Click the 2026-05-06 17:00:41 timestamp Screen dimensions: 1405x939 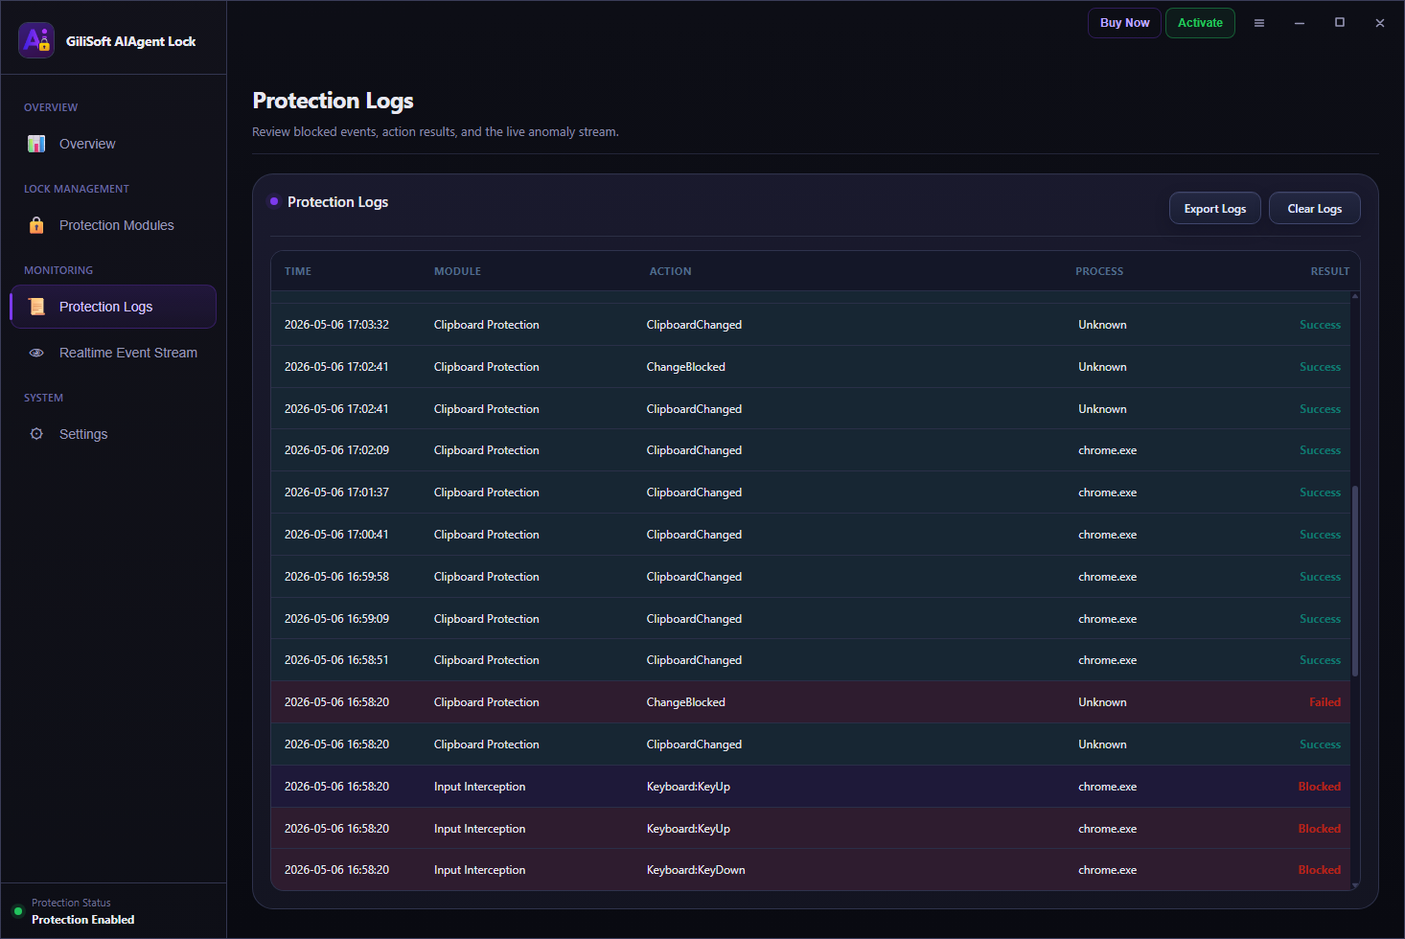click(x=336, y=535)
